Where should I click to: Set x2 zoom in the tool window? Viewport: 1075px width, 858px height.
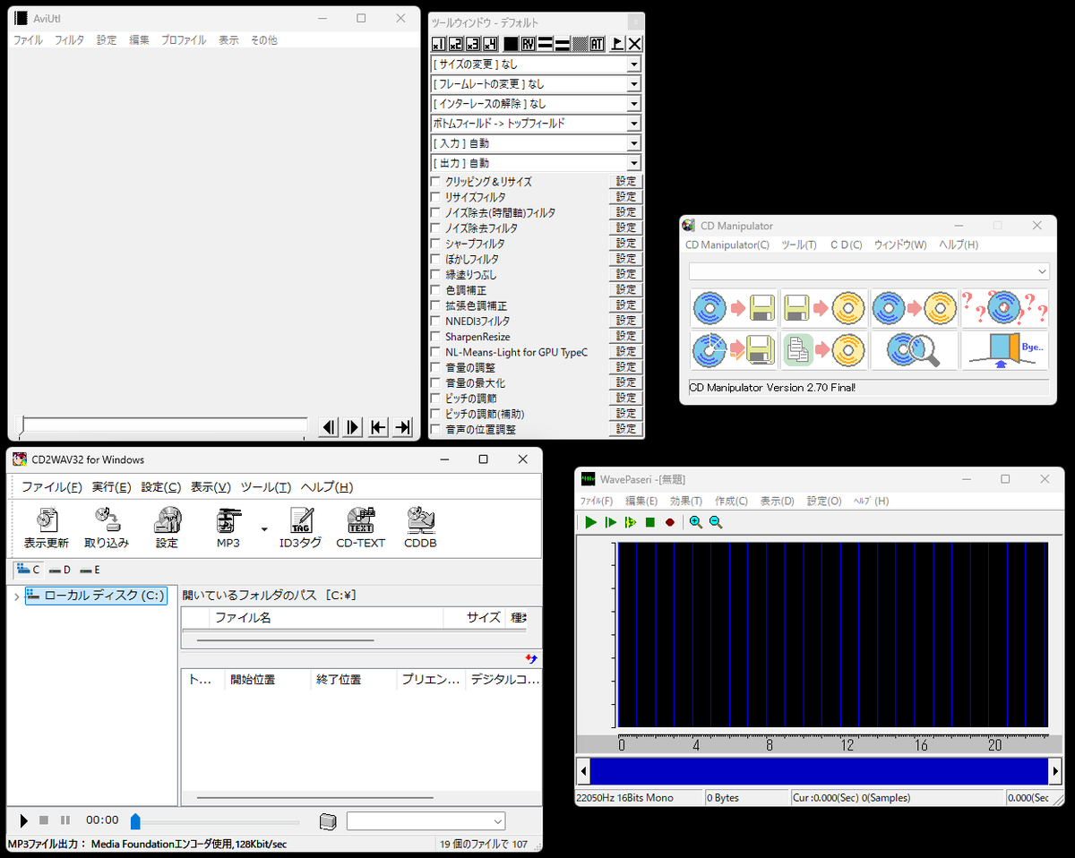click(455, 44)
